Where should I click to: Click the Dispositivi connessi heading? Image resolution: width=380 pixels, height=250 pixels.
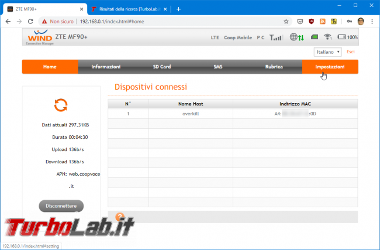[x=151, y=87]
